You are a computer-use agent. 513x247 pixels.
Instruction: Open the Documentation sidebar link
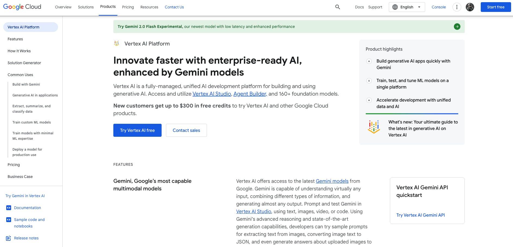click(x=27, y=208)
